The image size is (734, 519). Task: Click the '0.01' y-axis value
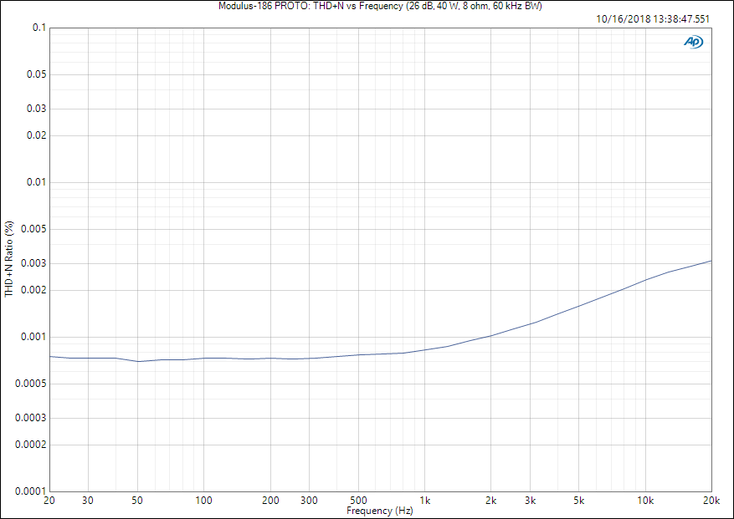pos(37,182)
